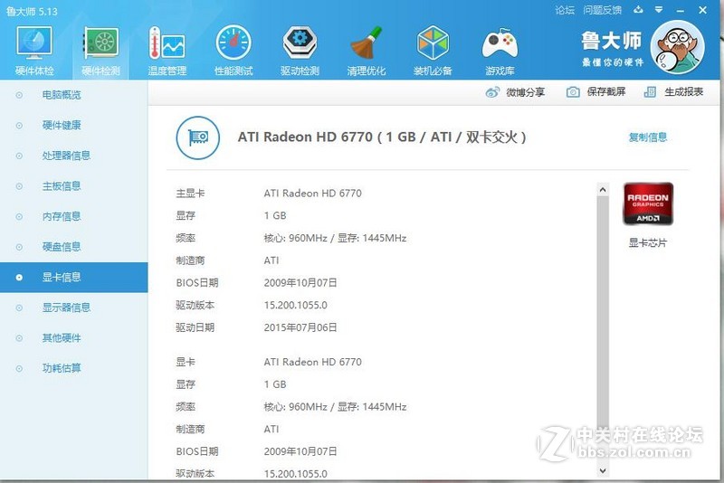Open 装机必备 essential software cube
Viewport: 724px width, 483px height.
point(433,51)
